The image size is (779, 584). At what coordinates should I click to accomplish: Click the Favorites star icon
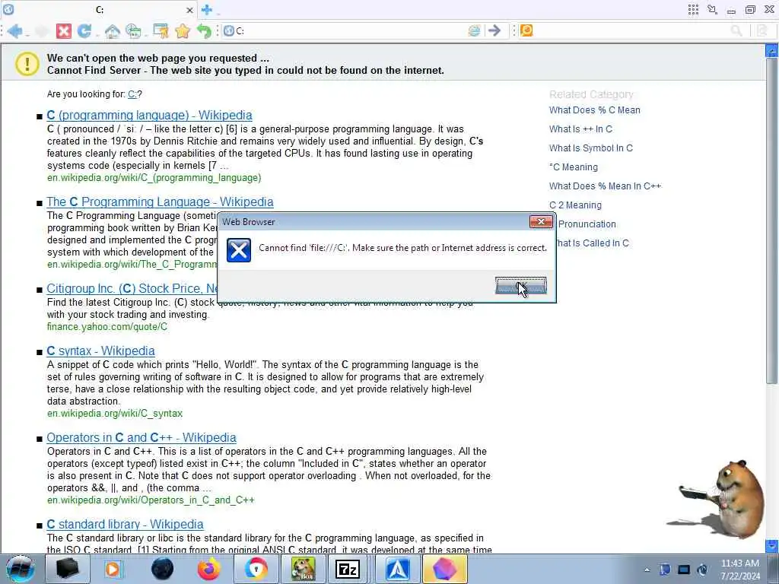183,31
